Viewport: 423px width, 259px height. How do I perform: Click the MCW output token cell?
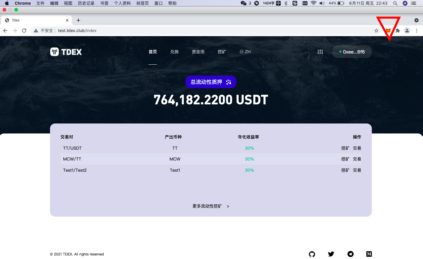tap(175, 159)
